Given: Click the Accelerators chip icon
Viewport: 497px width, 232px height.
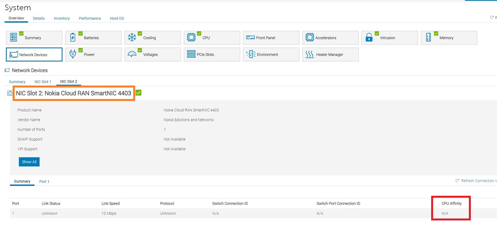Looking at the screenshot, I should 310,38.
